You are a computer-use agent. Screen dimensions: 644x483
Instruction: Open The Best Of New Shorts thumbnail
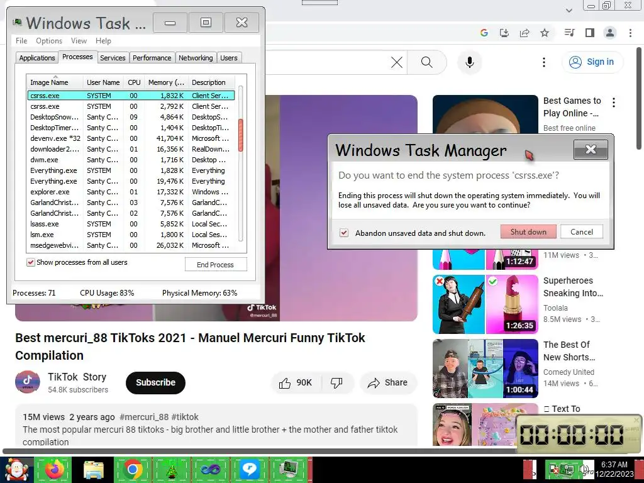(485, 369)
